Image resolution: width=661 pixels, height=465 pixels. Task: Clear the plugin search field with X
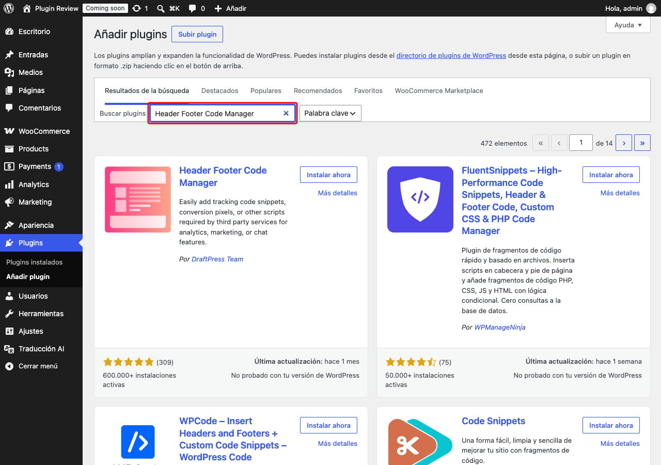click(286, 113)
